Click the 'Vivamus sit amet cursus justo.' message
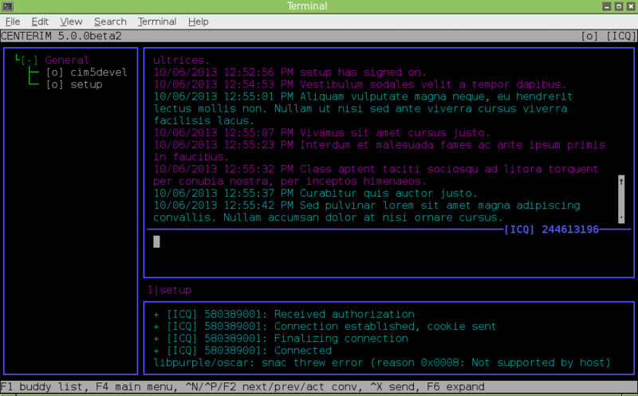This screenshot has height=396, width=638. point(321,133)
